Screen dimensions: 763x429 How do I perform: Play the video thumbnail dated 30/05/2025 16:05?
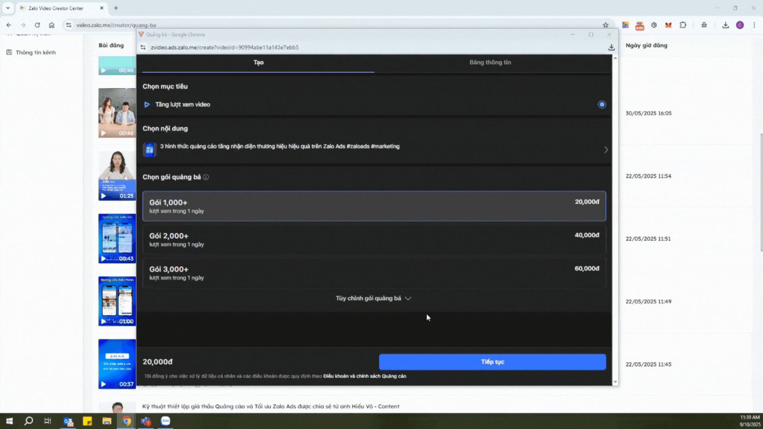(117, 113)
